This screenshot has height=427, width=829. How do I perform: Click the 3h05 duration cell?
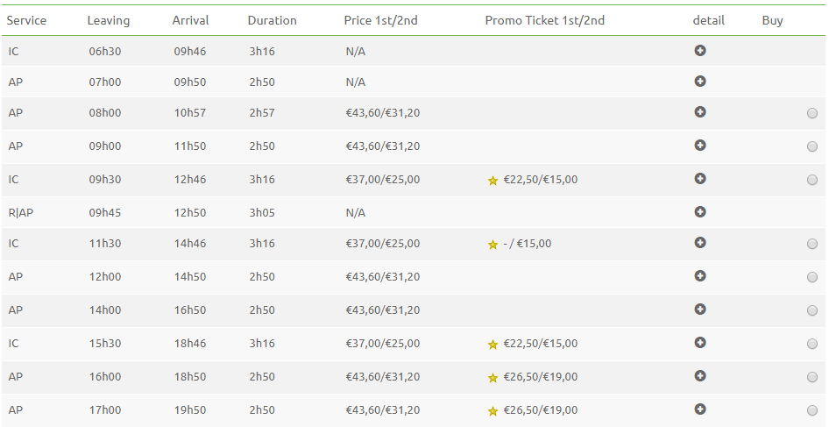pyautogui.click(x=262, y=213)
